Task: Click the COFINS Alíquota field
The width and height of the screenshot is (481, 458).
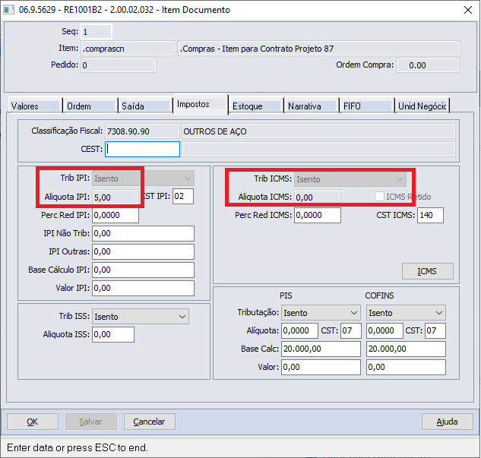Action: point(384,330)
